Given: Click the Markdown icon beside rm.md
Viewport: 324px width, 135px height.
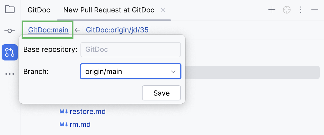Looking at the screenshot, I should tap(63, 124).
